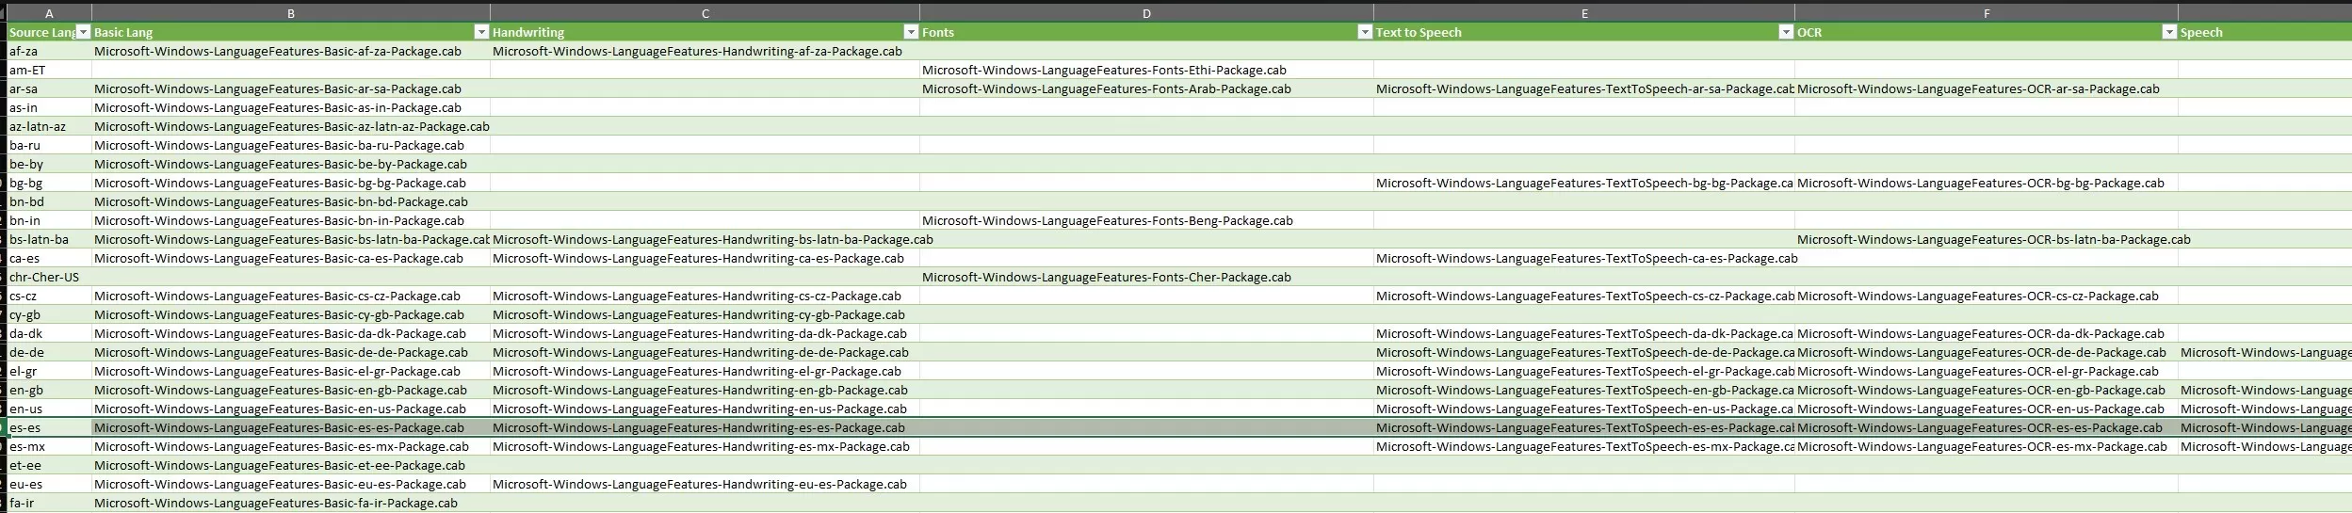Select the de-de source language cell
Screen dimensions: 2352x513
49,352
